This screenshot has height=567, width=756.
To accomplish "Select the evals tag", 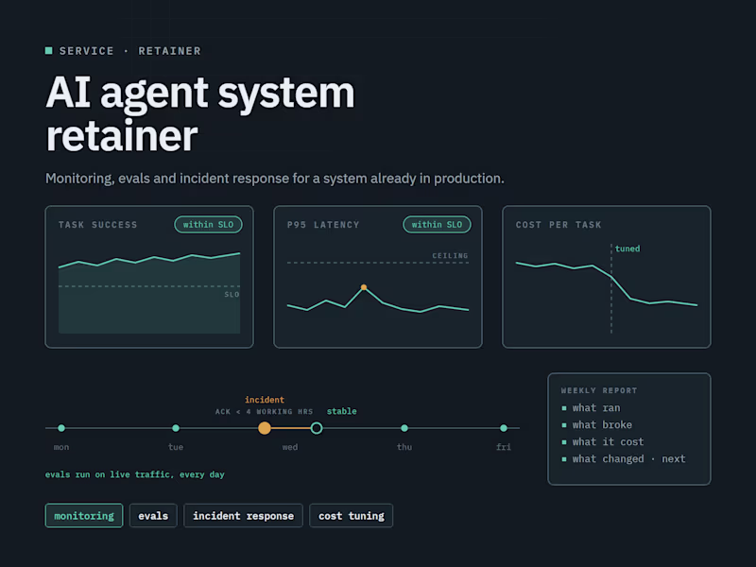I will click(153, 515).
